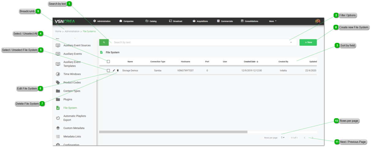Open user avatar in top bar
Image resolution: width=371 pixels, height=147 pixels.
tap(317, 21)
